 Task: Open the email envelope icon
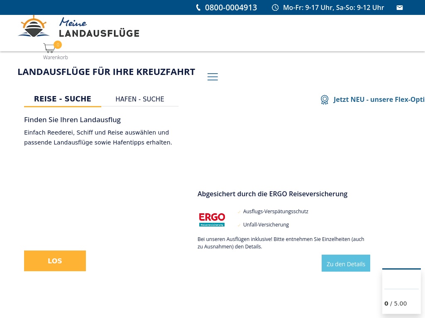tap(400, 7)
